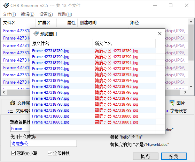Click the 文件属性 tab icon

coord(13,103)
